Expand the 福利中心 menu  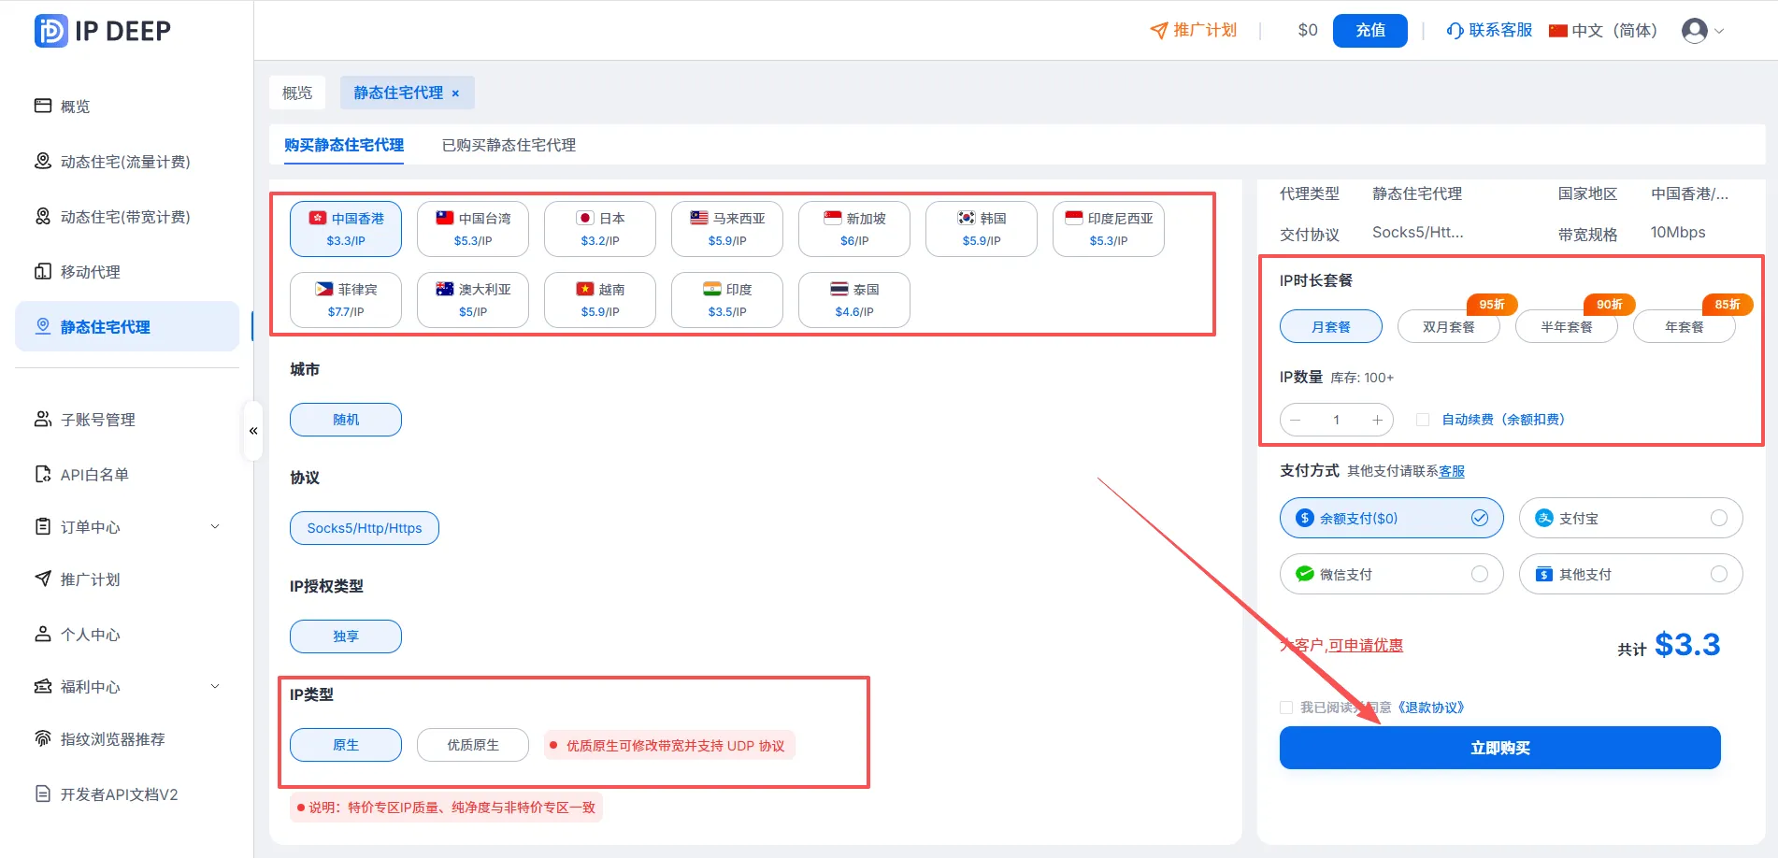(x=215, y=686)
